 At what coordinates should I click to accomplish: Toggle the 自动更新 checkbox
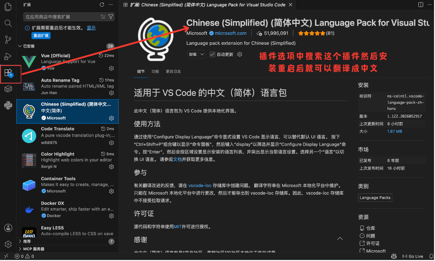pyautogui.click(x=212, y=54)
